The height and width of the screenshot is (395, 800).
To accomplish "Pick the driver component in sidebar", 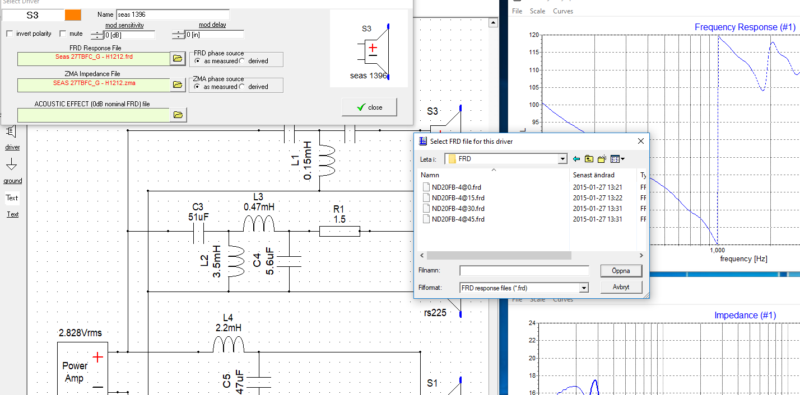I will (12, 132).
